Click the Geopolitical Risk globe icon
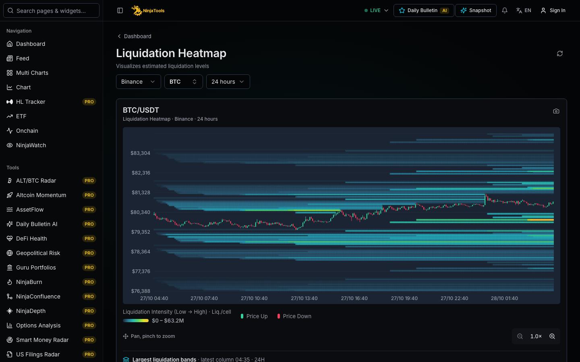This screenshot has height=362, width=580. pos(10,253)
